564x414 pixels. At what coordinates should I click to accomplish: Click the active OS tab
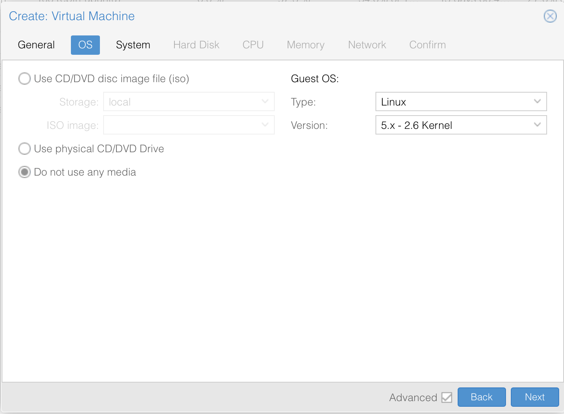[x=85, y=45]
